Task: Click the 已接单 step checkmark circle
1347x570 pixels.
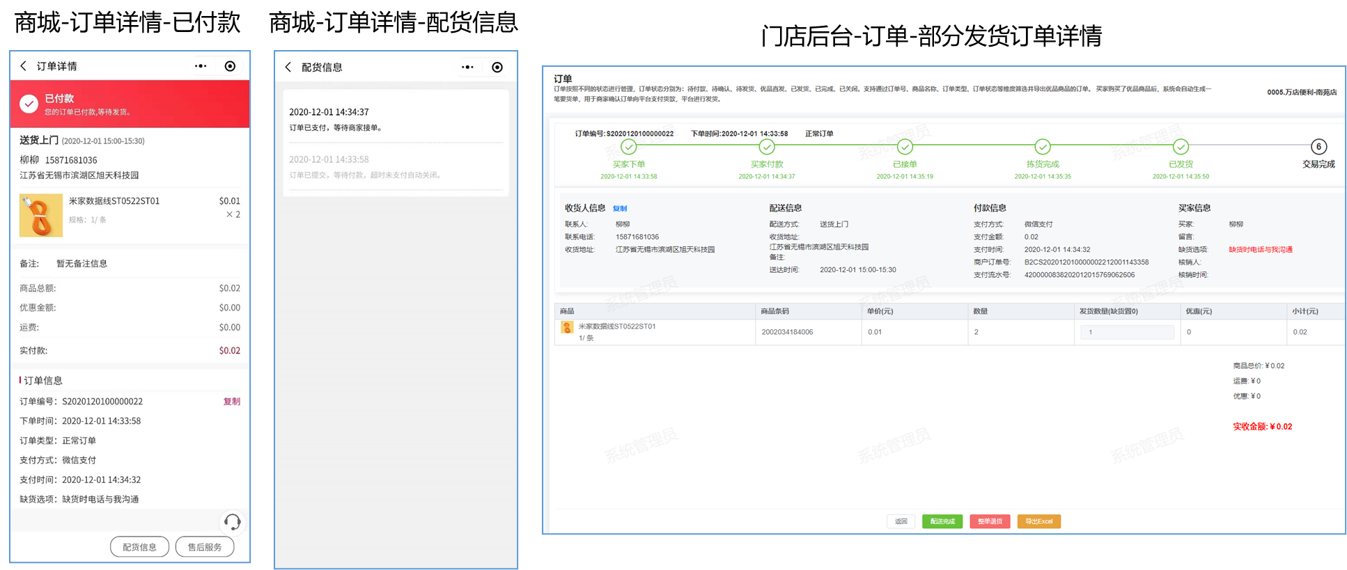Action: 905,147
